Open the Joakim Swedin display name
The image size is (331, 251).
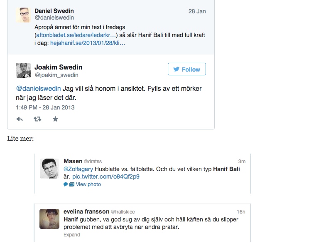(x=58, y=67)
